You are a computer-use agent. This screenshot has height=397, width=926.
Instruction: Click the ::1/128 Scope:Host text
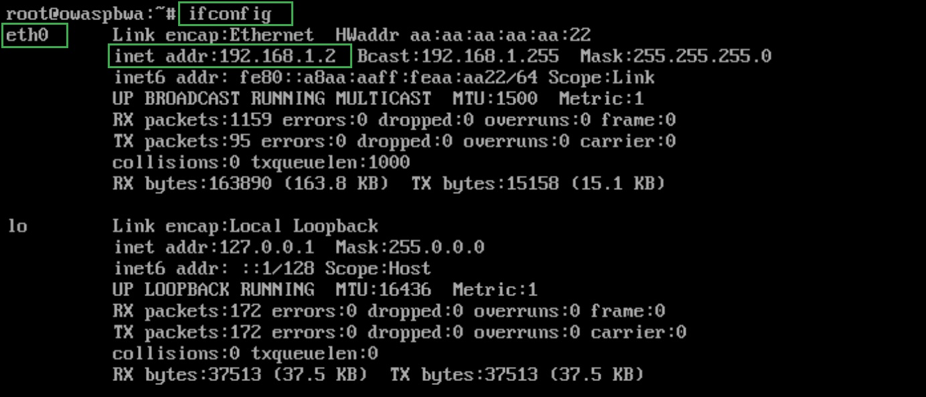click(378, 269)
